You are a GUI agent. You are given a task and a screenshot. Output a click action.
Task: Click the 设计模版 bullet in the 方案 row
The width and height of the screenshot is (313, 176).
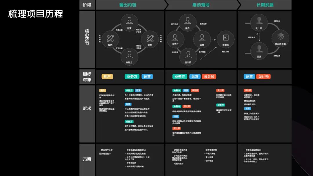click(x=209, y=161)
